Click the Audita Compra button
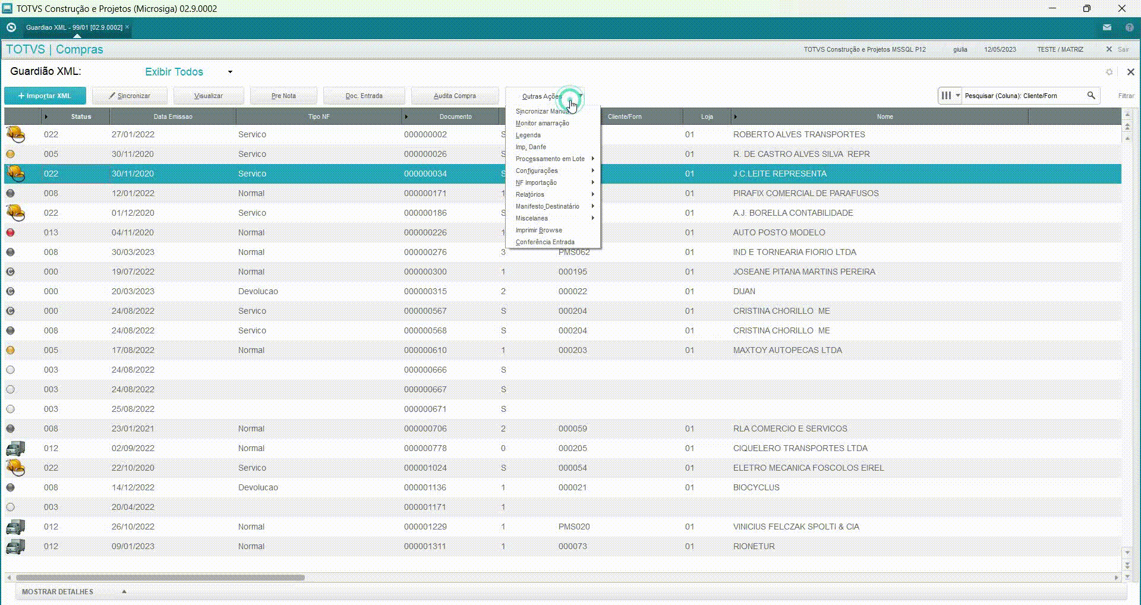Image resolution: width=1141 pixels, height=605 pixels. (x=455, y=96)
